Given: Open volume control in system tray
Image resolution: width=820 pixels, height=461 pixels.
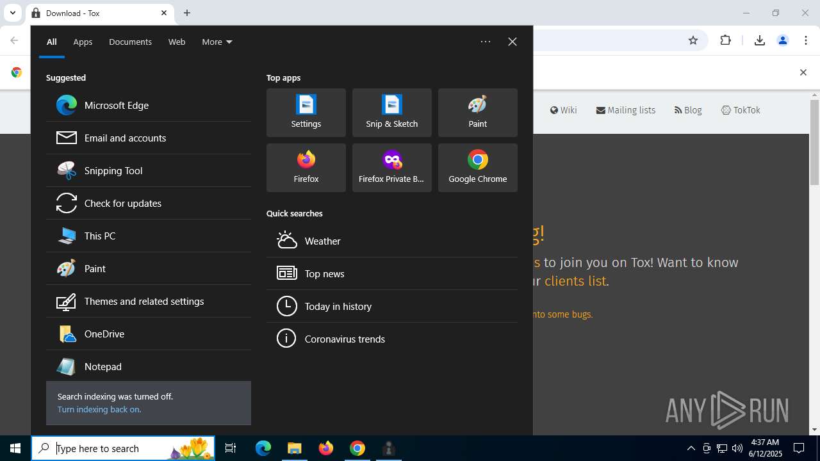Looking at the screenshot, I should coord(737,448).
